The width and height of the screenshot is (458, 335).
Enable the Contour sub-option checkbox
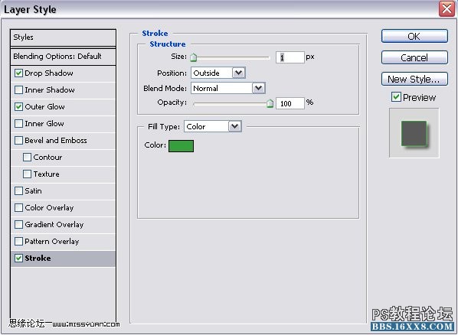tap(27, 158)
